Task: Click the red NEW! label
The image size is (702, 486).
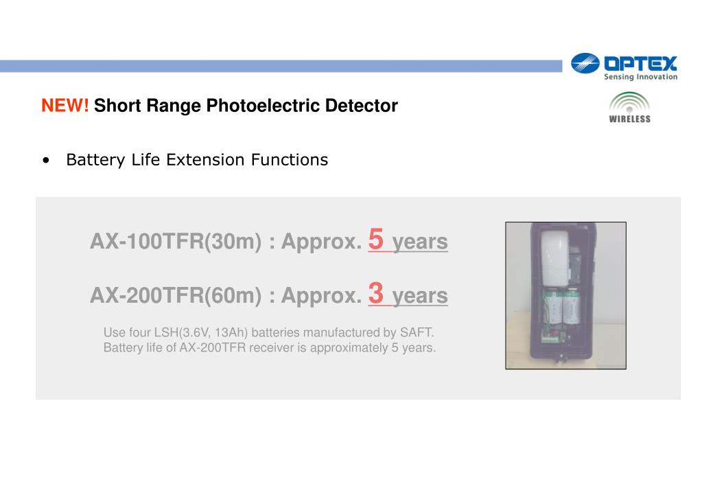Action: (x=65, y=106)
